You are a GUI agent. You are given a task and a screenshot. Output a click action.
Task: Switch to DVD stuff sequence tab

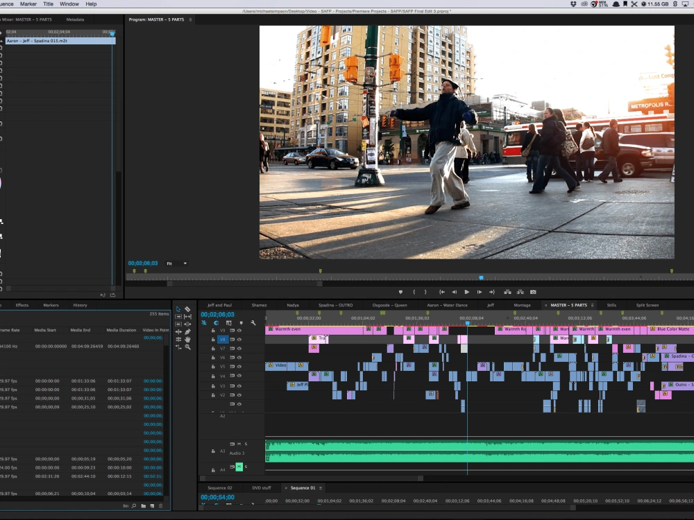(x=262, y=487)
